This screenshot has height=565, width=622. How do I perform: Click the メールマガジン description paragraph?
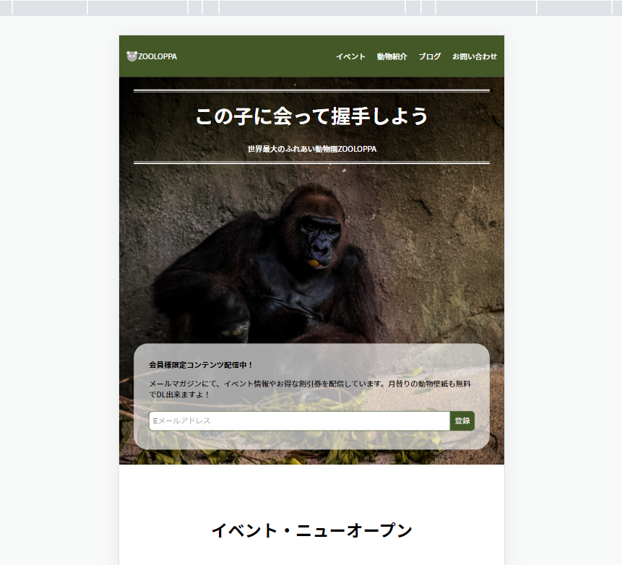[310, 389]
